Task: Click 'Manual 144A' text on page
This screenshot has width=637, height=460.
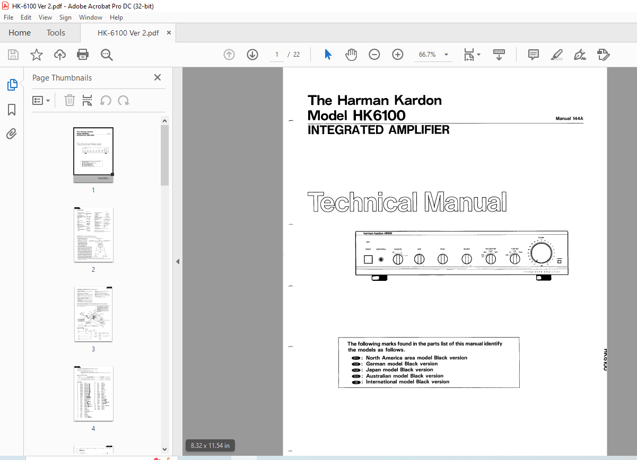Action: point(570,119)
